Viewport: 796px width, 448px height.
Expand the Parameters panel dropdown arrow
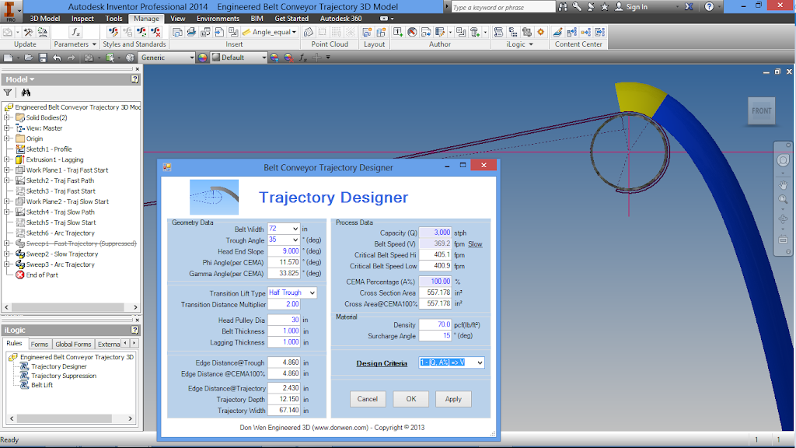coord(94,44)
